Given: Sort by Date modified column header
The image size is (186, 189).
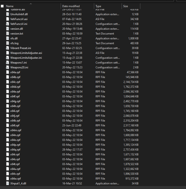Looking at the screenshot, I should pyautogui.click(x=71, y=6).
